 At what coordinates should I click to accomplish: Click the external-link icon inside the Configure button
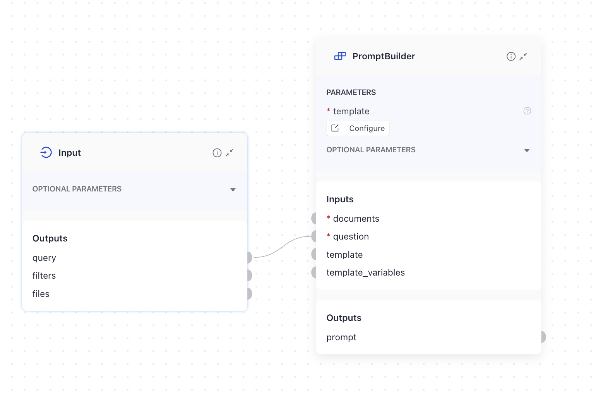[x=335, y=128]
